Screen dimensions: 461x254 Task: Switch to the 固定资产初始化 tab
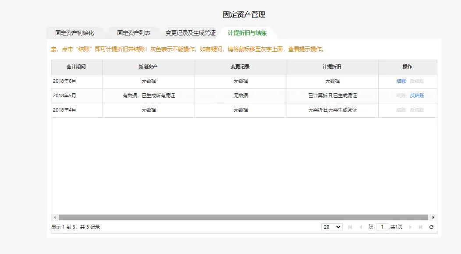click(x=75, y=32)
